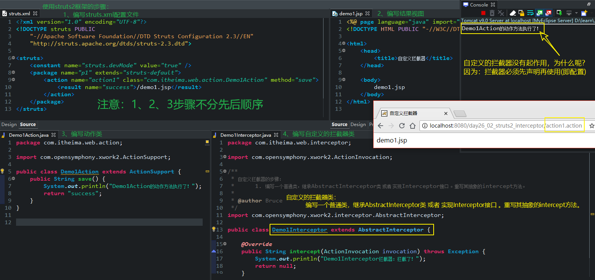Screen dimensions: 595x280
Task: Reload the page in the Chrome window
Action: click(402, 126)
